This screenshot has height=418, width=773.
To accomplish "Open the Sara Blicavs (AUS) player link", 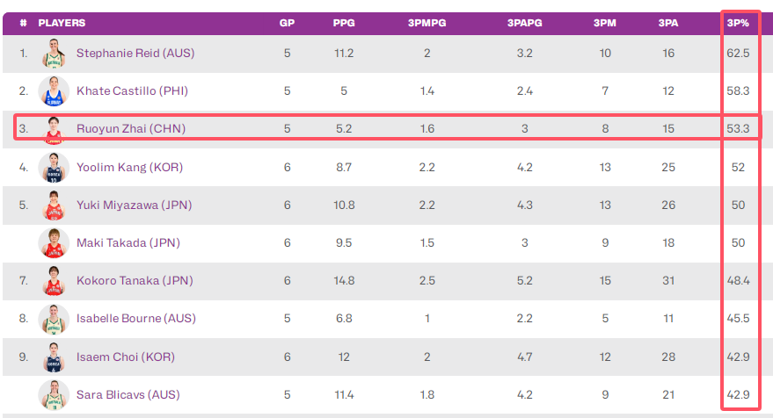I will [x=128, y=395].
